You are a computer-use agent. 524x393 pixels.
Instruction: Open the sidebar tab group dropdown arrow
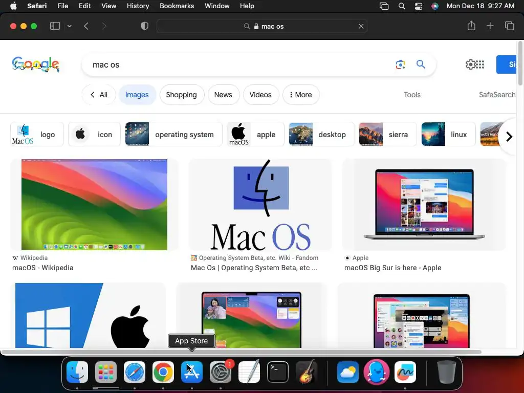[69, 26]
